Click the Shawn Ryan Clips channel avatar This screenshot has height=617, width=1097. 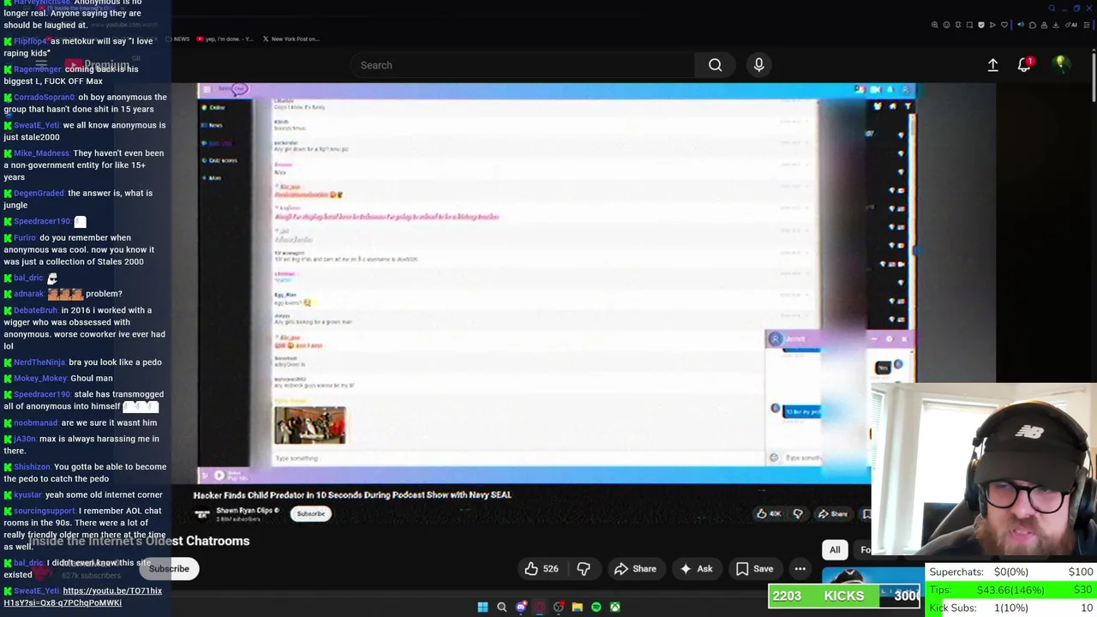pos(202,513)
